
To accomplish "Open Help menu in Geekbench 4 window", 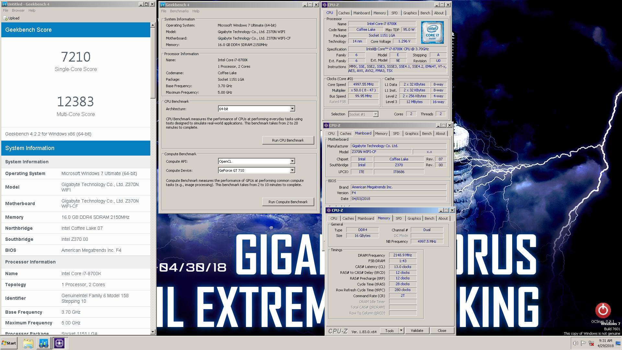I will tap(196, 11).
